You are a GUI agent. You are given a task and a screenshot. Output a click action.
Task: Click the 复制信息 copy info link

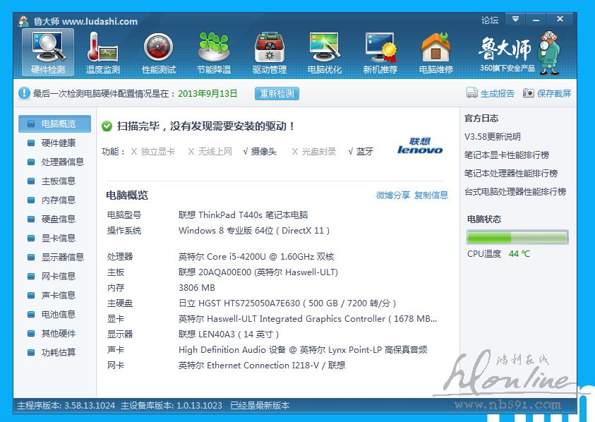point(431,195)
